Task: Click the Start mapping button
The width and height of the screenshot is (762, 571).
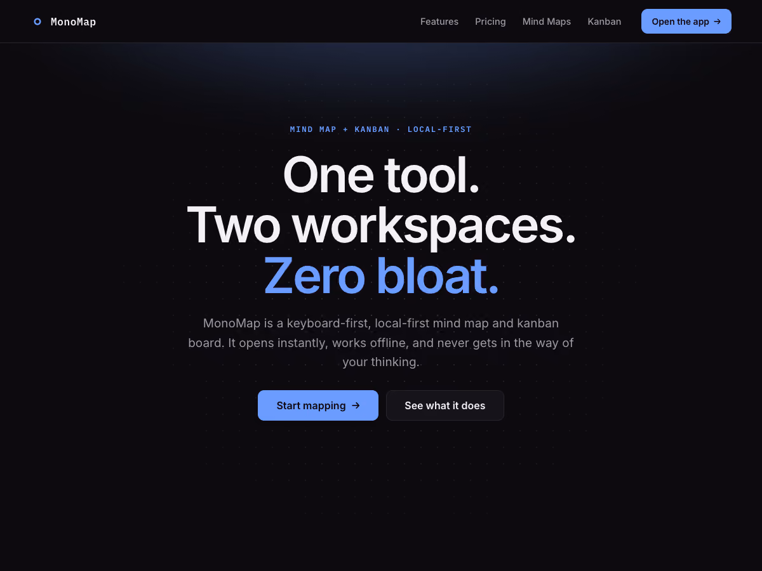Action: pos(318,405)
